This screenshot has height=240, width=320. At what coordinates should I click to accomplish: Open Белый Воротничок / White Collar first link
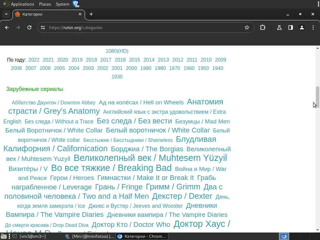click(54, 130)
